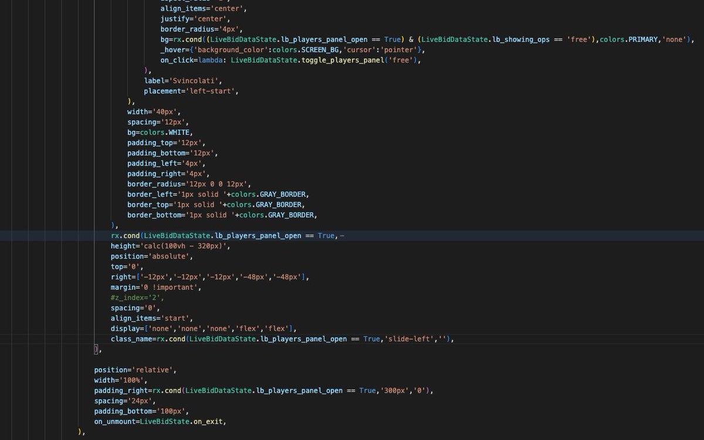Click the width='100%' line

pyautogui.click(x=121, y=380)
